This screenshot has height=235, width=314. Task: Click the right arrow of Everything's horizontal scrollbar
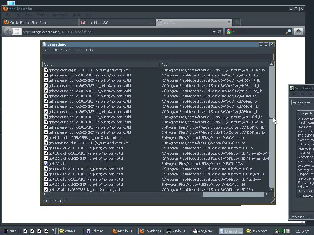tap(266, 194)
